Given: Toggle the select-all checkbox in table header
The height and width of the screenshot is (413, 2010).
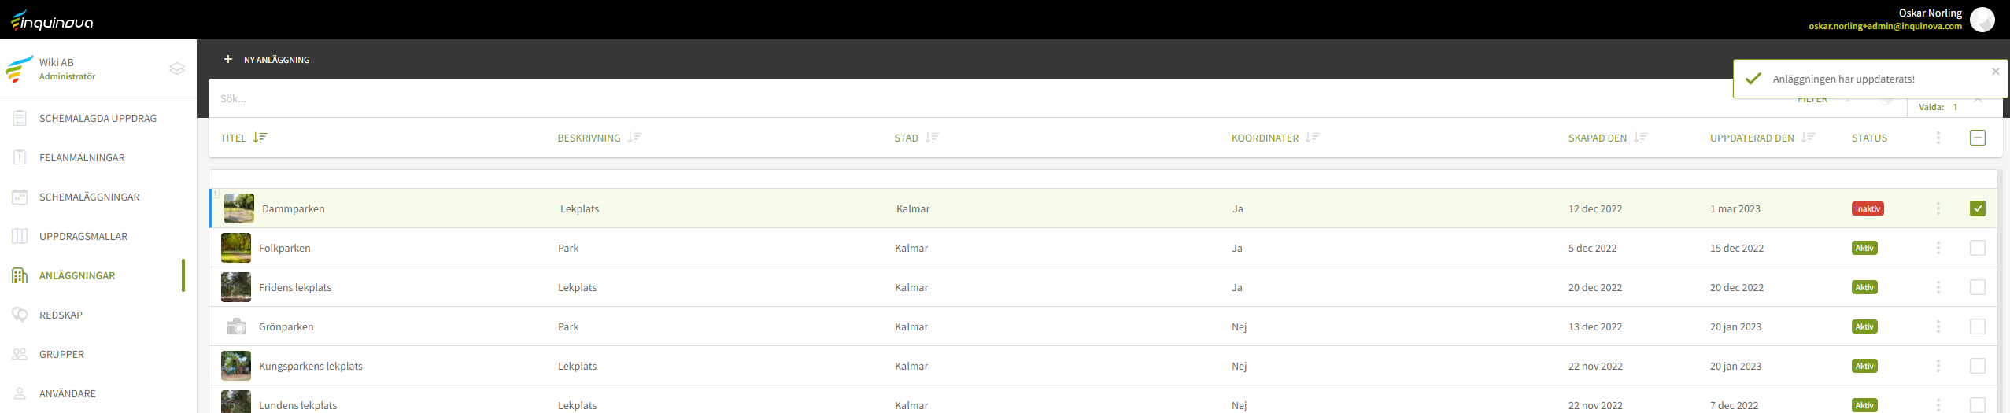Looking at the screenshot, I should coord(1977,138).
